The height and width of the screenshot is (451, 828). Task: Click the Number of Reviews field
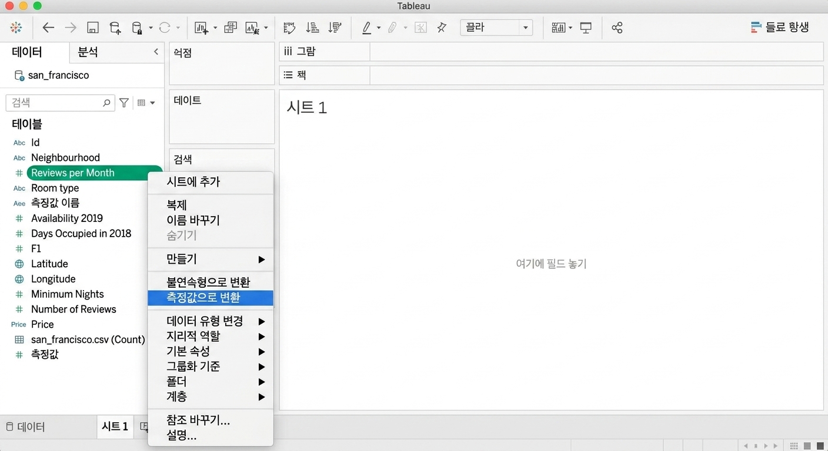(74, 309)
